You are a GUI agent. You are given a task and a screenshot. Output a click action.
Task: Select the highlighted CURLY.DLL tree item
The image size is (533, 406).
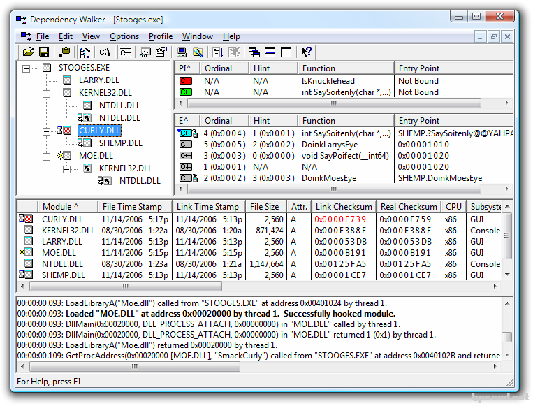(99, 131)
